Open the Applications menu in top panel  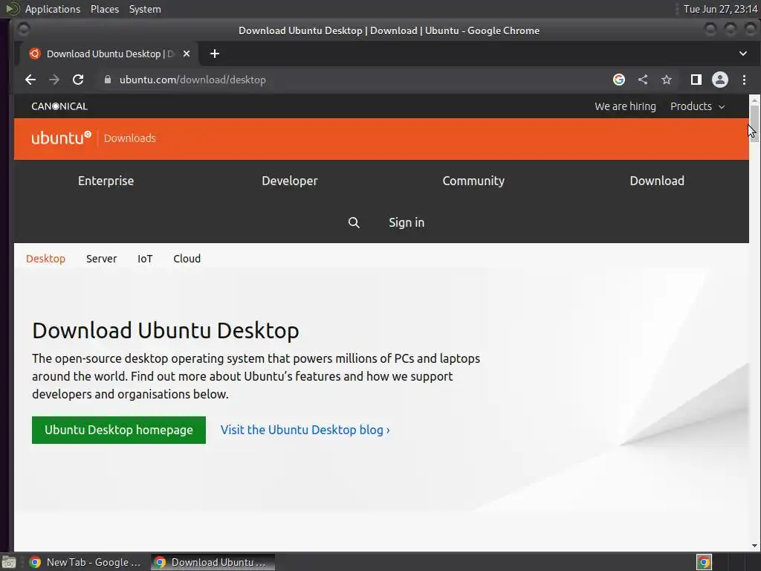[53, 9]
